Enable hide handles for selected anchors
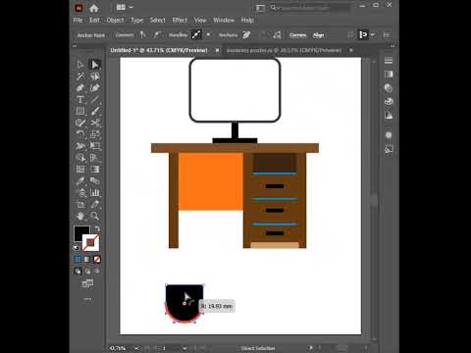 point(208,34)
